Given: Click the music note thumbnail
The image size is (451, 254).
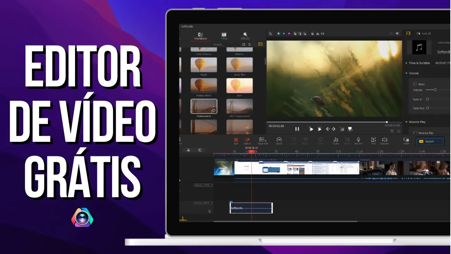Looking at the screenshot, I should [419, 47].
